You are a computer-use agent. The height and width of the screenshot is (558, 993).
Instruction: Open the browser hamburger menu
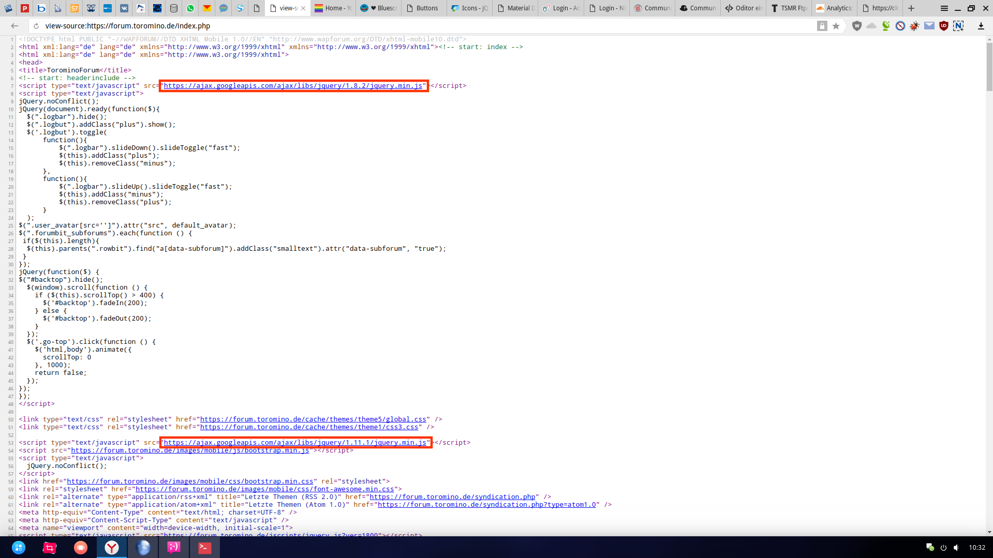tap(944, 8)
